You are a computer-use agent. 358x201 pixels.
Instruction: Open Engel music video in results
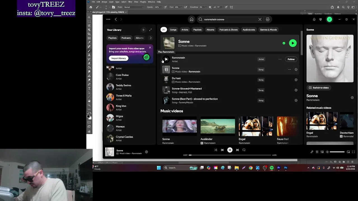(256, 126)
